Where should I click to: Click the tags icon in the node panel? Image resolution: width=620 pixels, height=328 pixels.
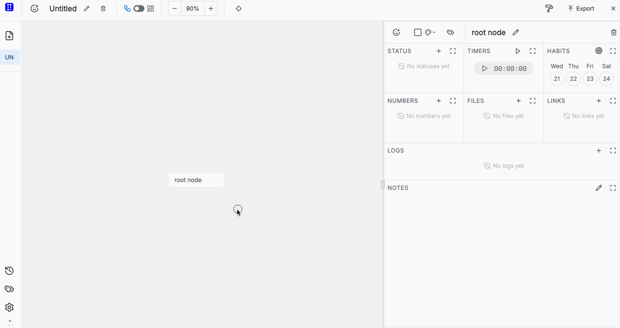(450, 32)
